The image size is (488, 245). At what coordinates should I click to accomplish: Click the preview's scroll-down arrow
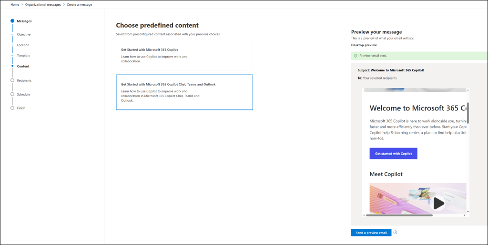(468, 211)
